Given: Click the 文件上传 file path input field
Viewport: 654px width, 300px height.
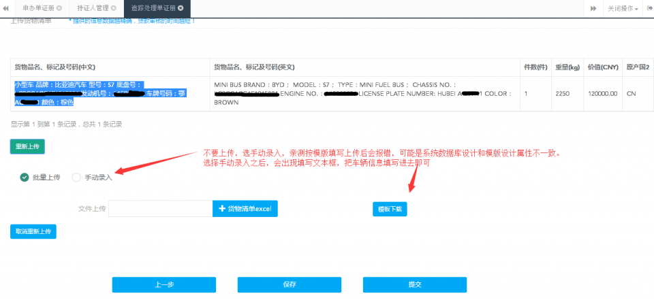Looking at the screenshot, I should 160,209.
